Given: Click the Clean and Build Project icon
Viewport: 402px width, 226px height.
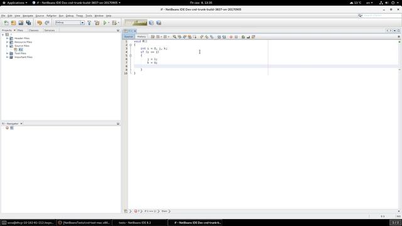Looking at the screenshot, I should tap(97, 23).
